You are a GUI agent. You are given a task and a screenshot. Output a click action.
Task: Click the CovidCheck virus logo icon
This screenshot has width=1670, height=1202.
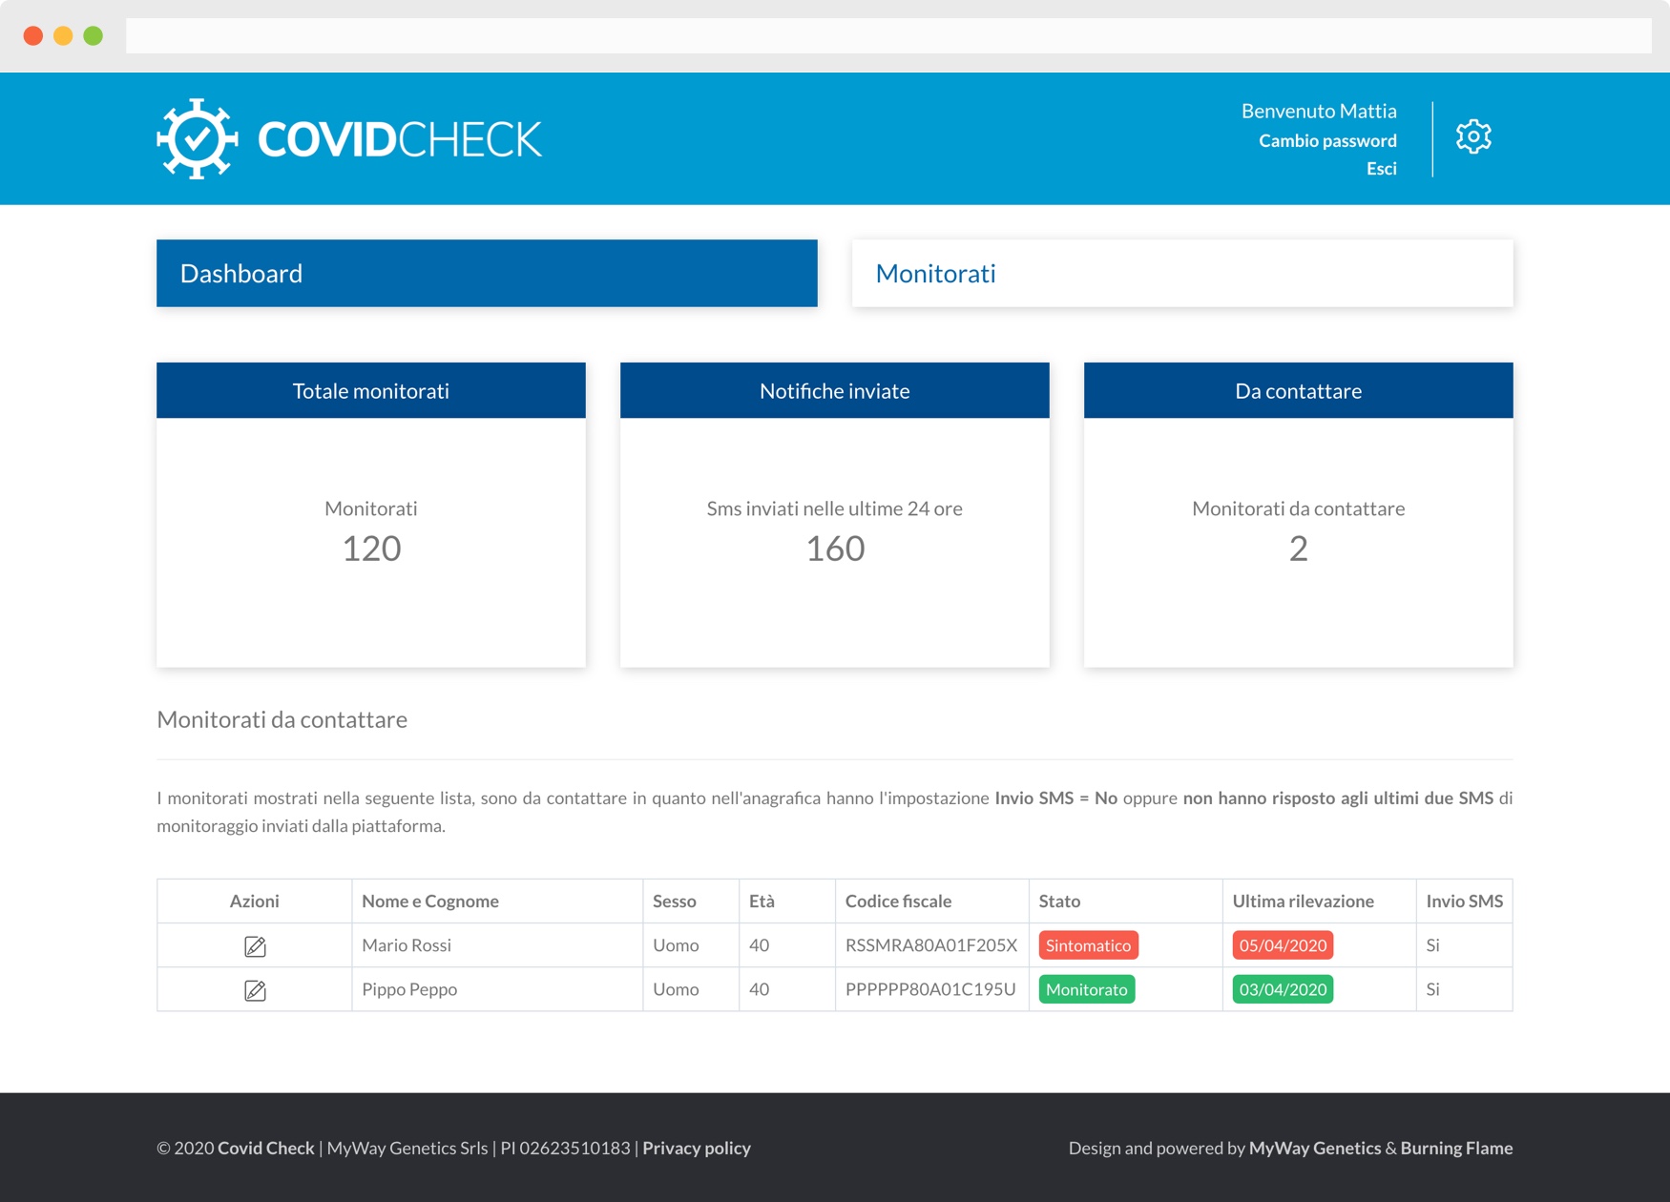point(197,138)
